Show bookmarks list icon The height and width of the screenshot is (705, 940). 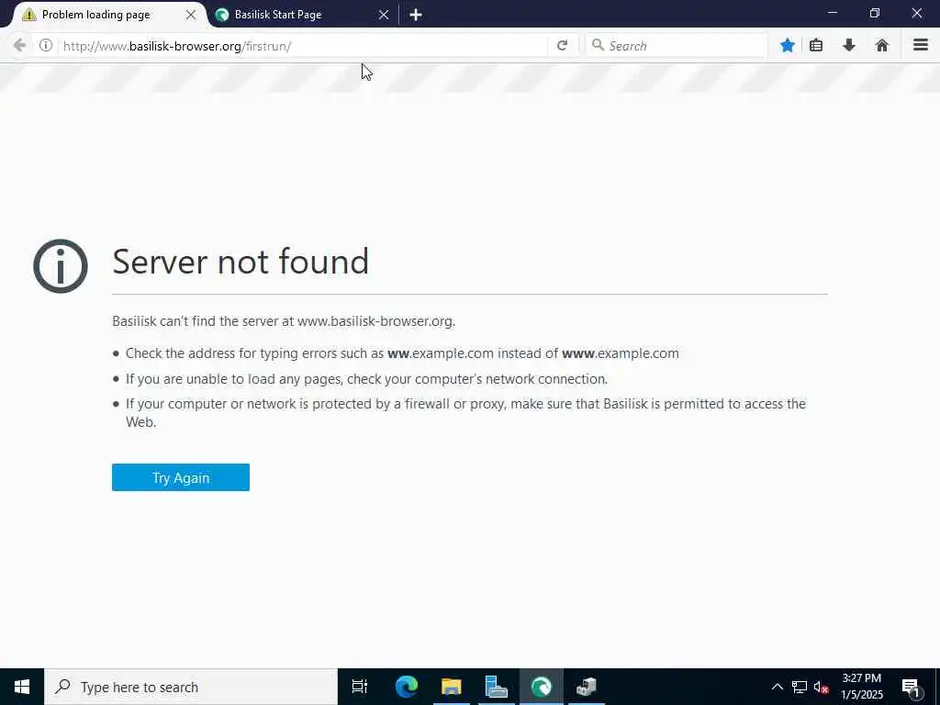(816, 46)
